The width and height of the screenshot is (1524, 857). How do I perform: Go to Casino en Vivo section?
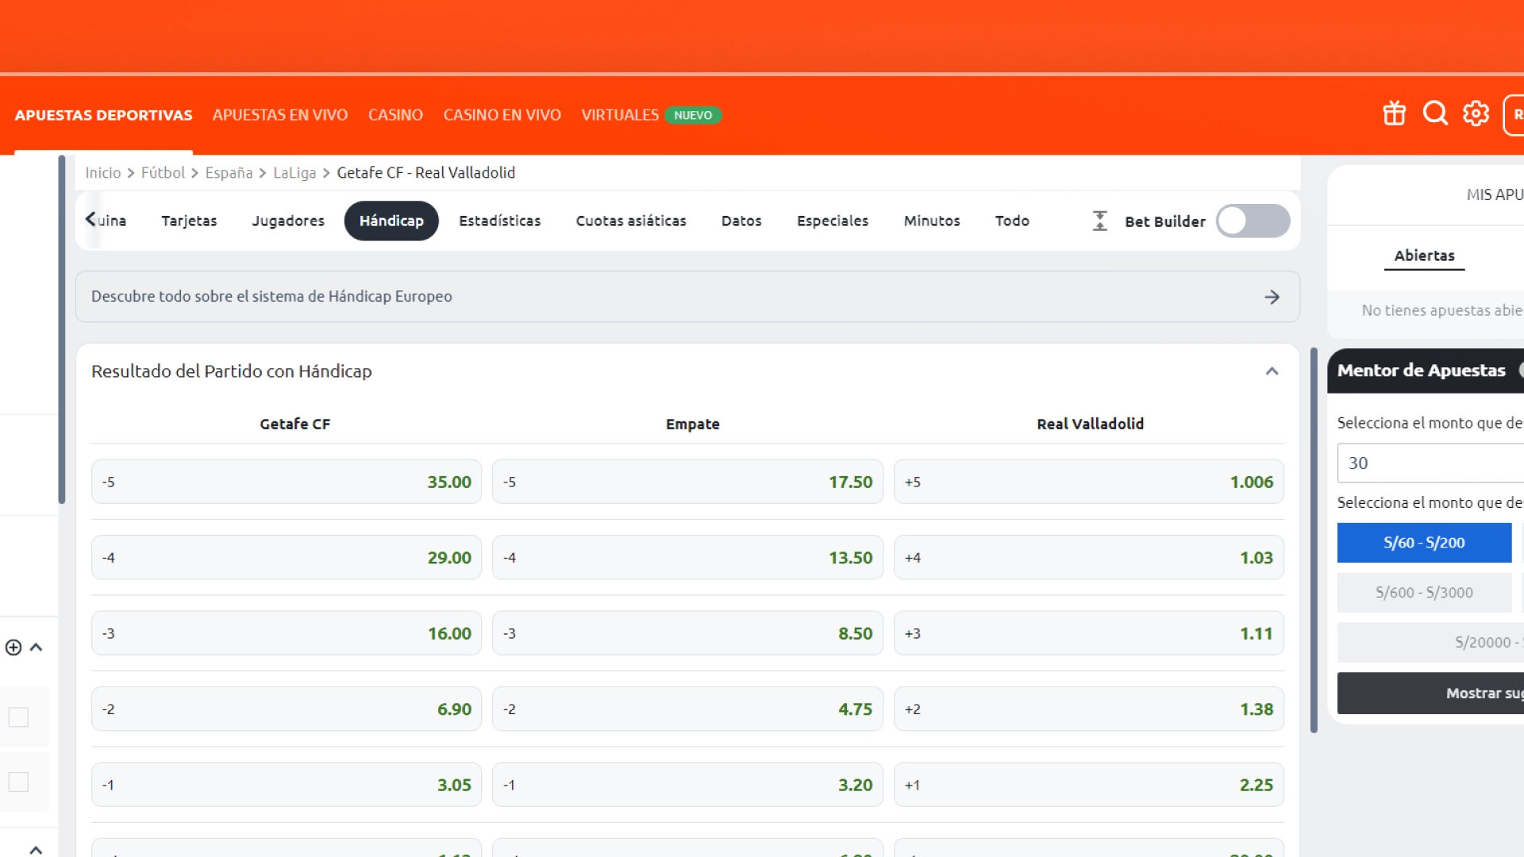tap(502, 115)
